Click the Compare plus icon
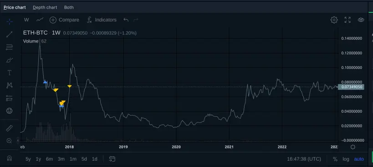Viewport: 373px width, 167px height. (x=53, y=20)
